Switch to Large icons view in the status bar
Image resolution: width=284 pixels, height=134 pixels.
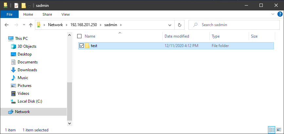click(278, 130)
